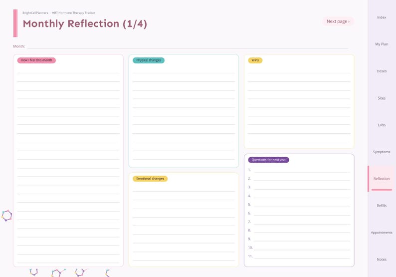Open the My Plan tab

(x=382, y=44)
